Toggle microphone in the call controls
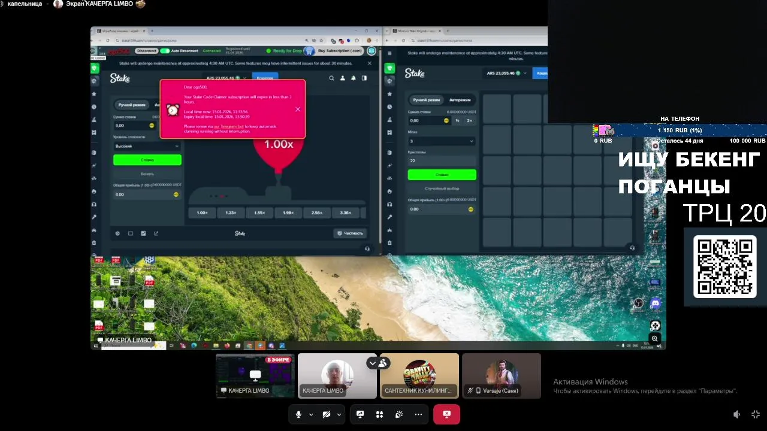 coord(298,414)
